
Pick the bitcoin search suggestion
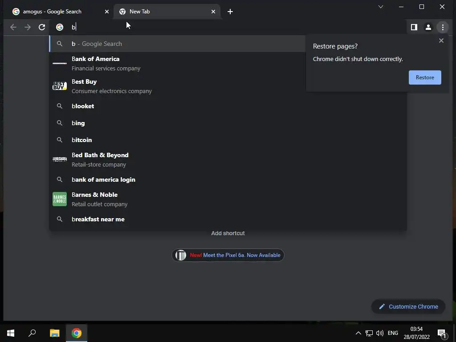[228, 140]
